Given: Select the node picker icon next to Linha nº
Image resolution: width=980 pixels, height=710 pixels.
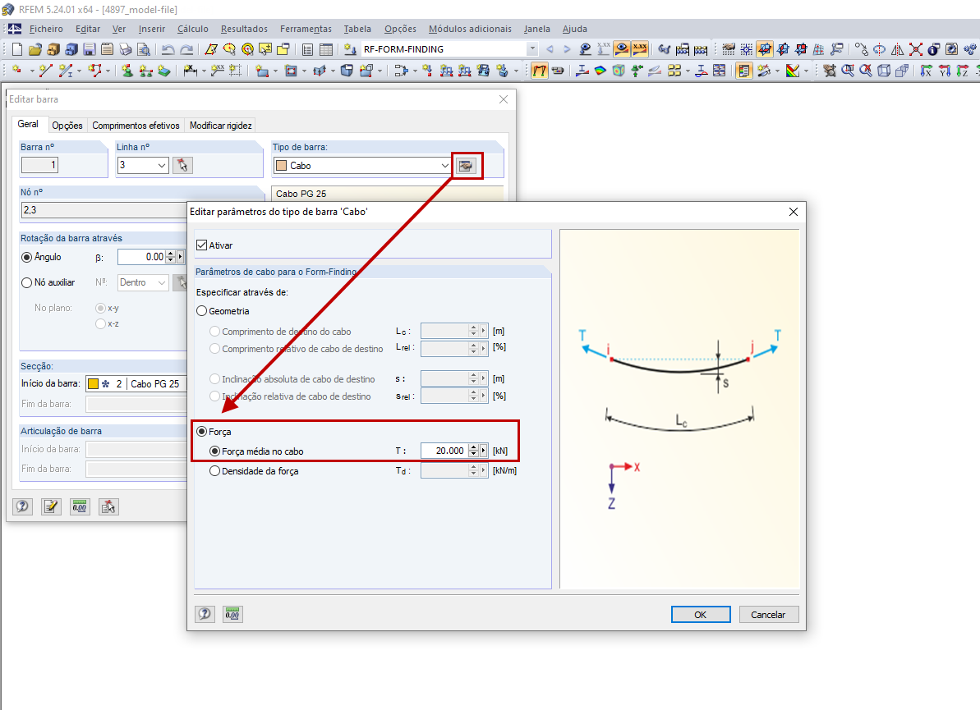Looking at the screenshot, I should [182, 164].
